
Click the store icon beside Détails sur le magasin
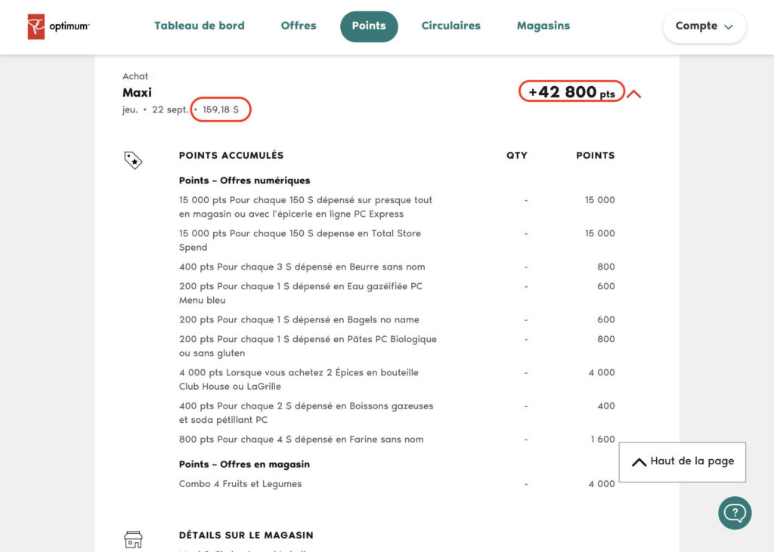point(133,539)
